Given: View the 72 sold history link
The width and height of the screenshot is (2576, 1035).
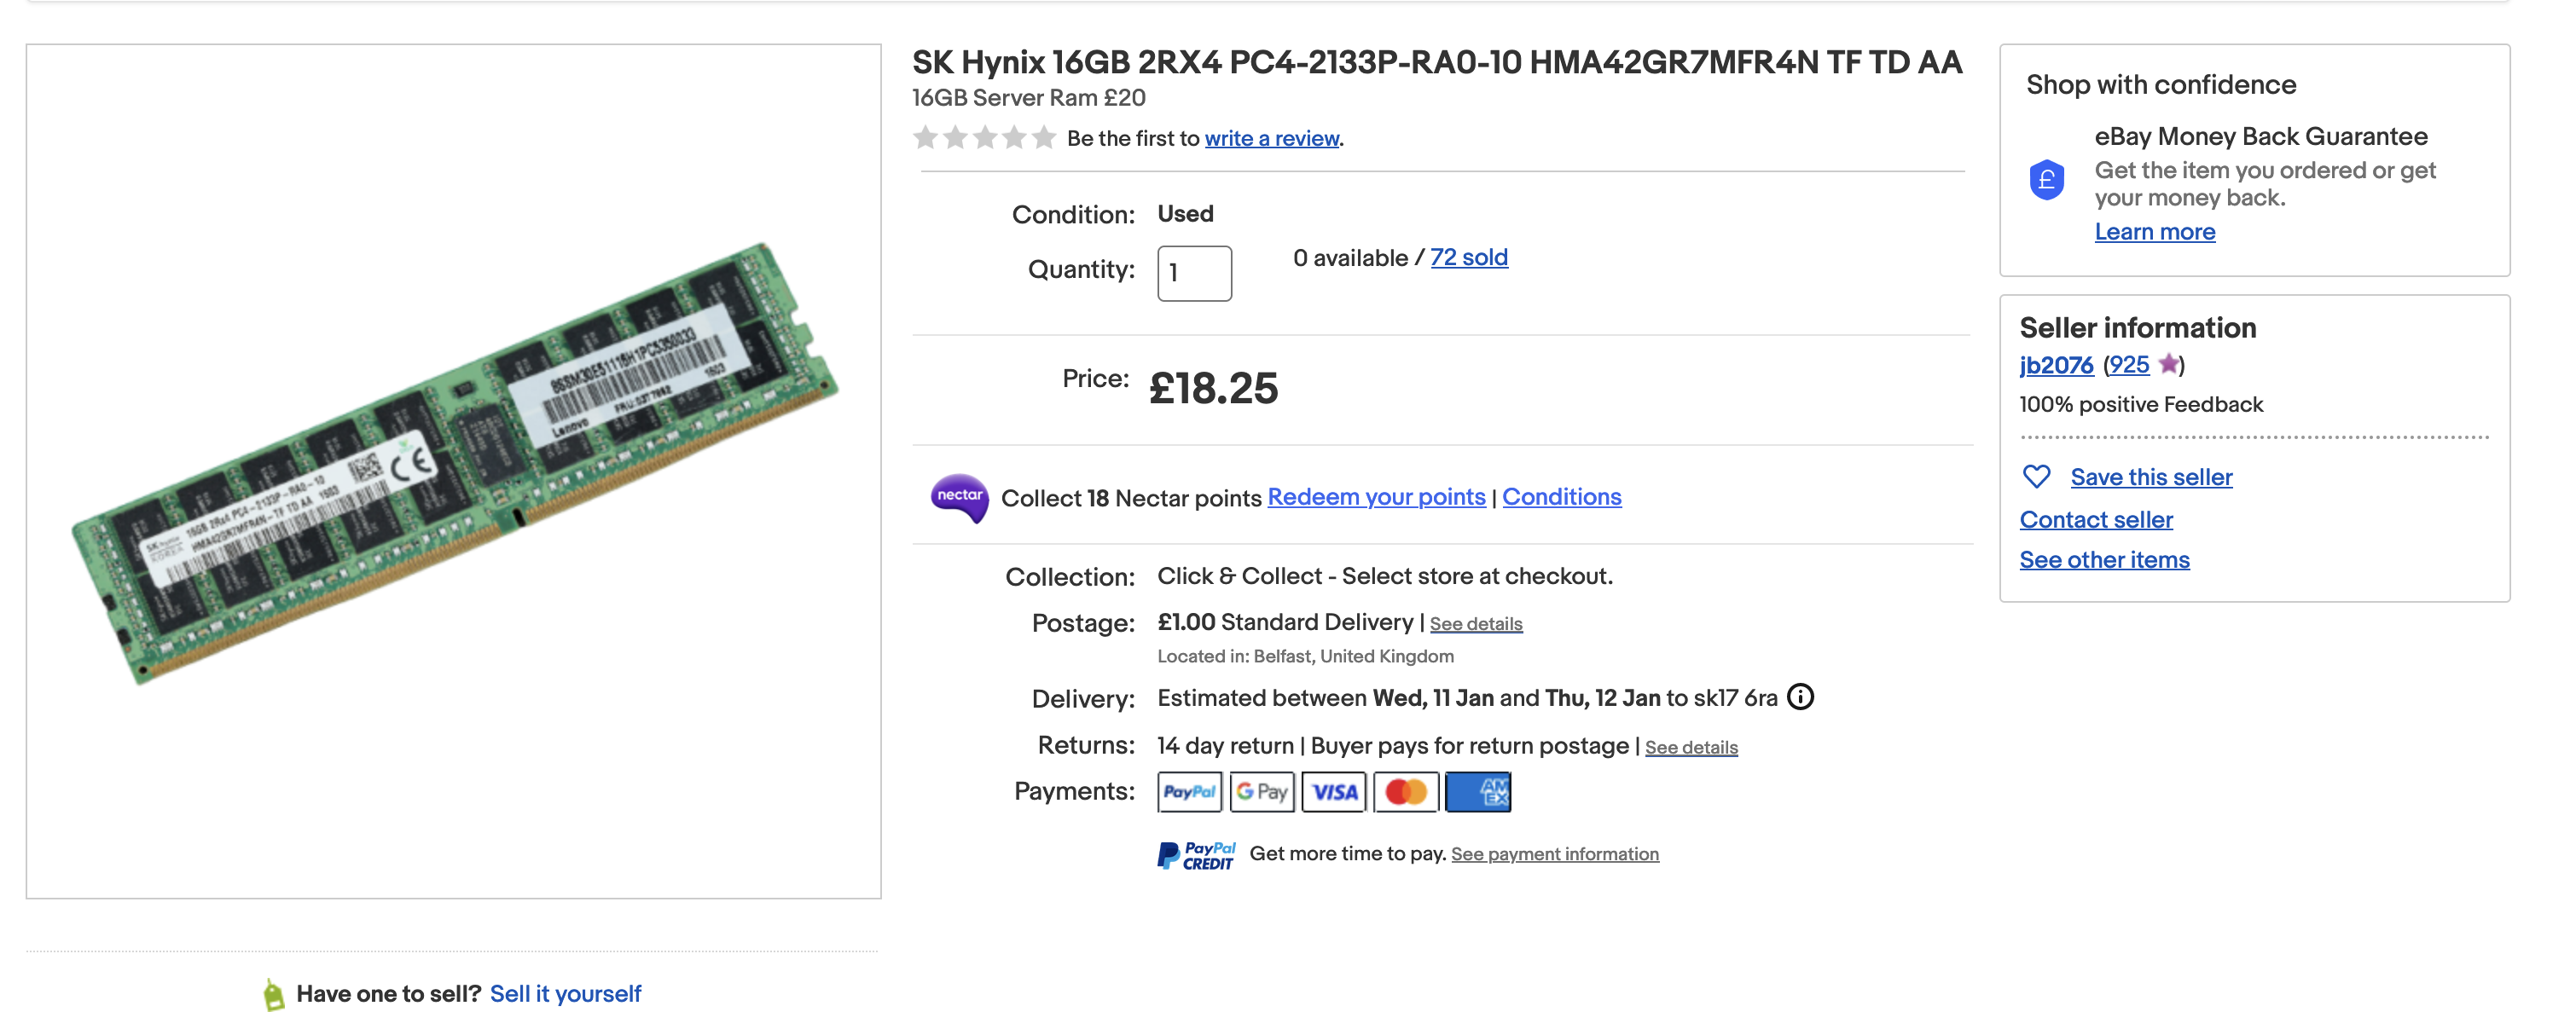Looking at the screenshot, I should pos(1468,257).
